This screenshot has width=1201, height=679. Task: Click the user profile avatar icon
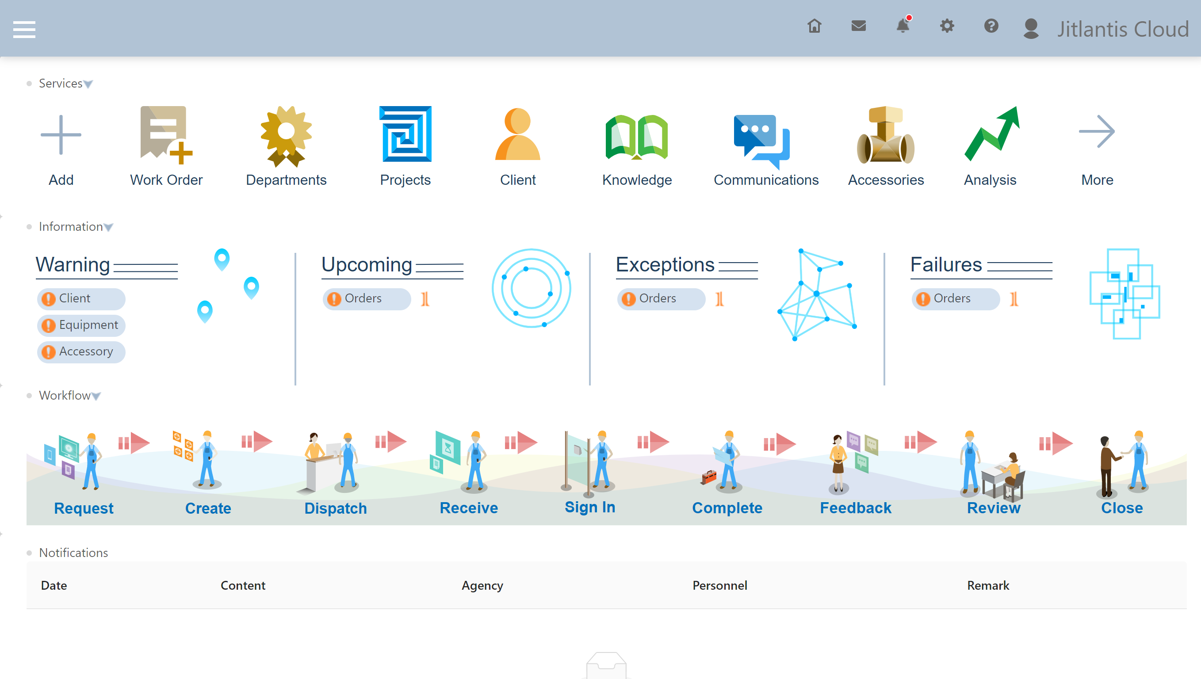tap(1031, 29)
